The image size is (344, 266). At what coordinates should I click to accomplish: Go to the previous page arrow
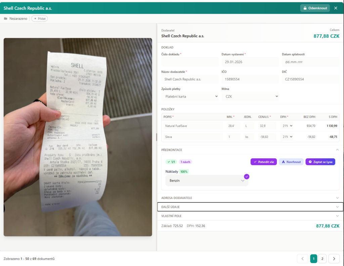[302, 259]
